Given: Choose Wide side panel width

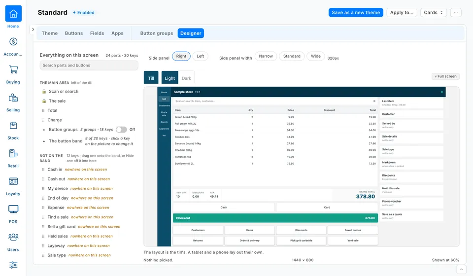Looking at the screenshot, I should click(315, 56).
